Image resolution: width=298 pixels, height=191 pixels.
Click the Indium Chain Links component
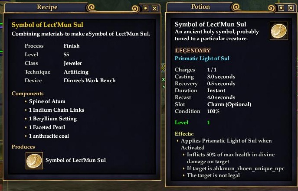click(57, 110)
